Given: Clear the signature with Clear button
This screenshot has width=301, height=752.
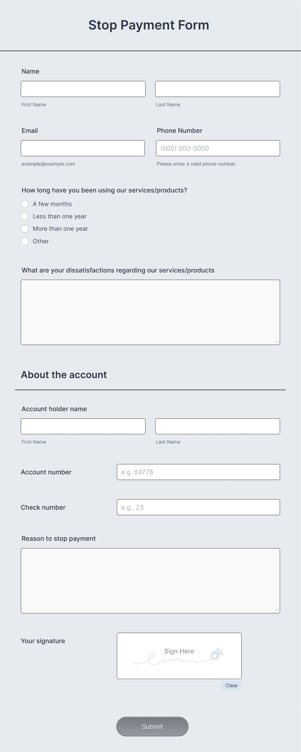Looking at the screenshot, I should click(x=231, y=685).
